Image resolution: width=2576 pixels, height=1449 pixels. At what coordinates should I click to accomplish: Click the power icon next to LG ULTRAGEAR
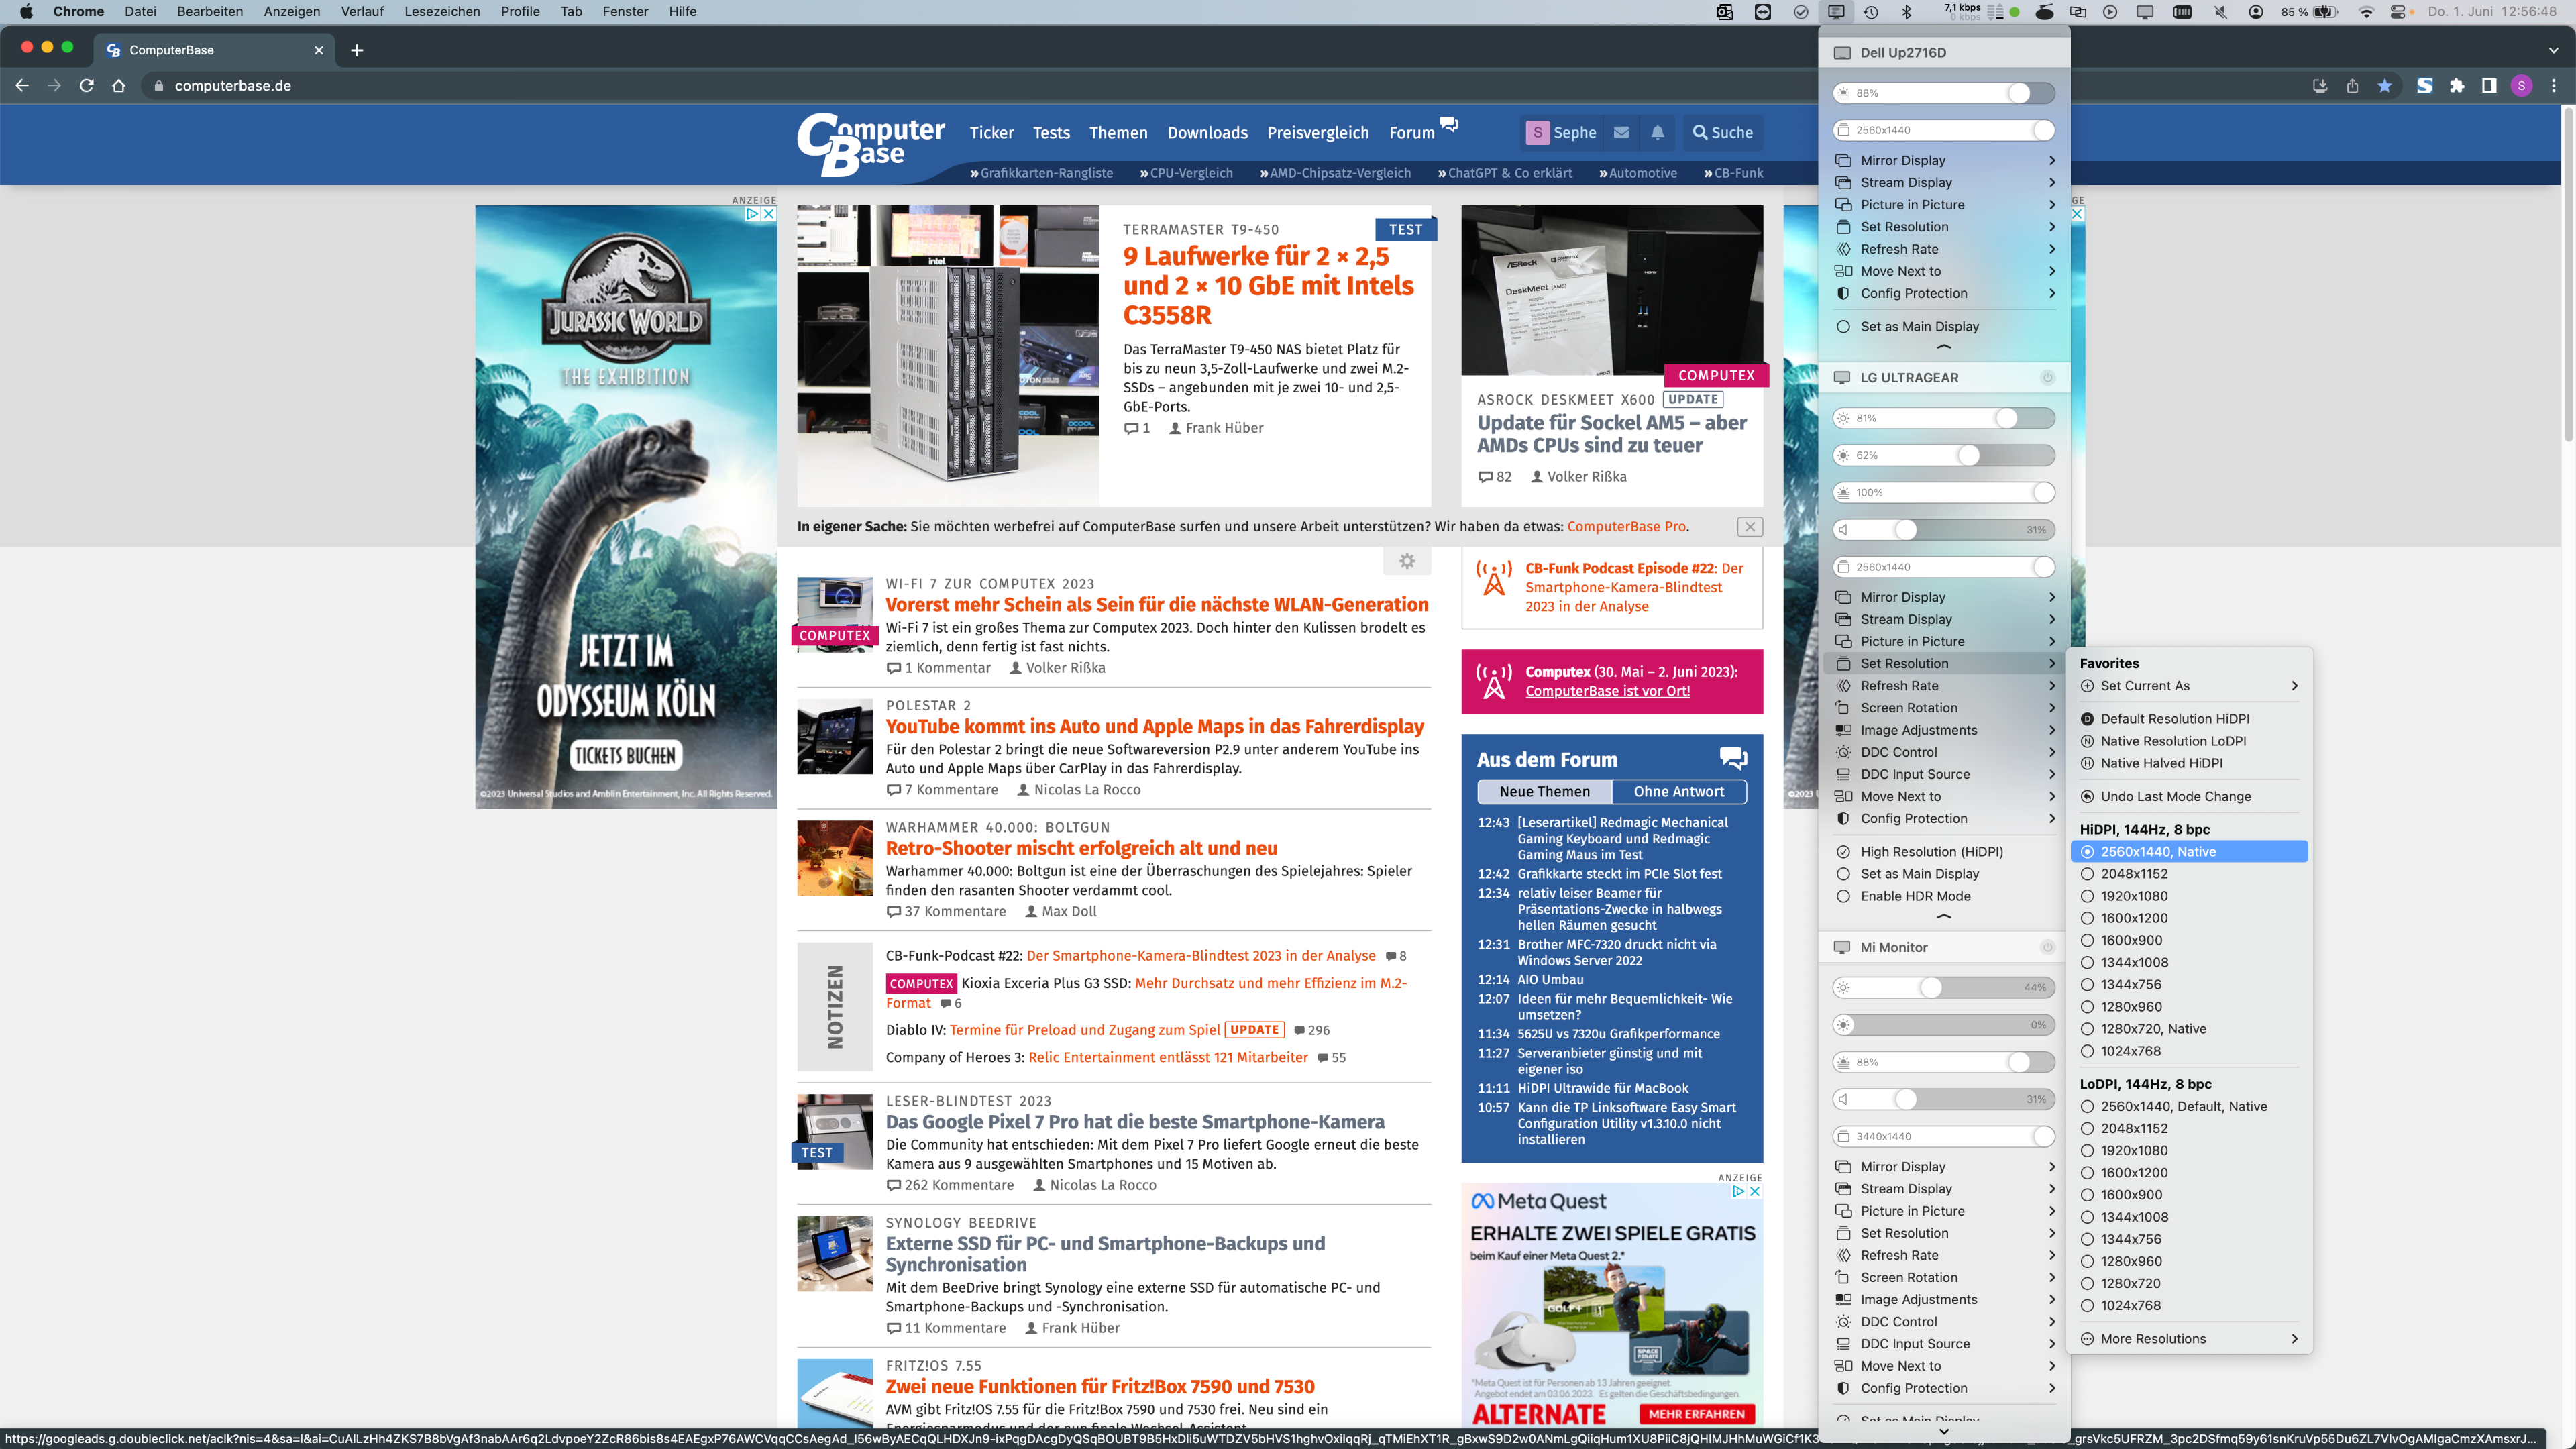pos(2047,378)
